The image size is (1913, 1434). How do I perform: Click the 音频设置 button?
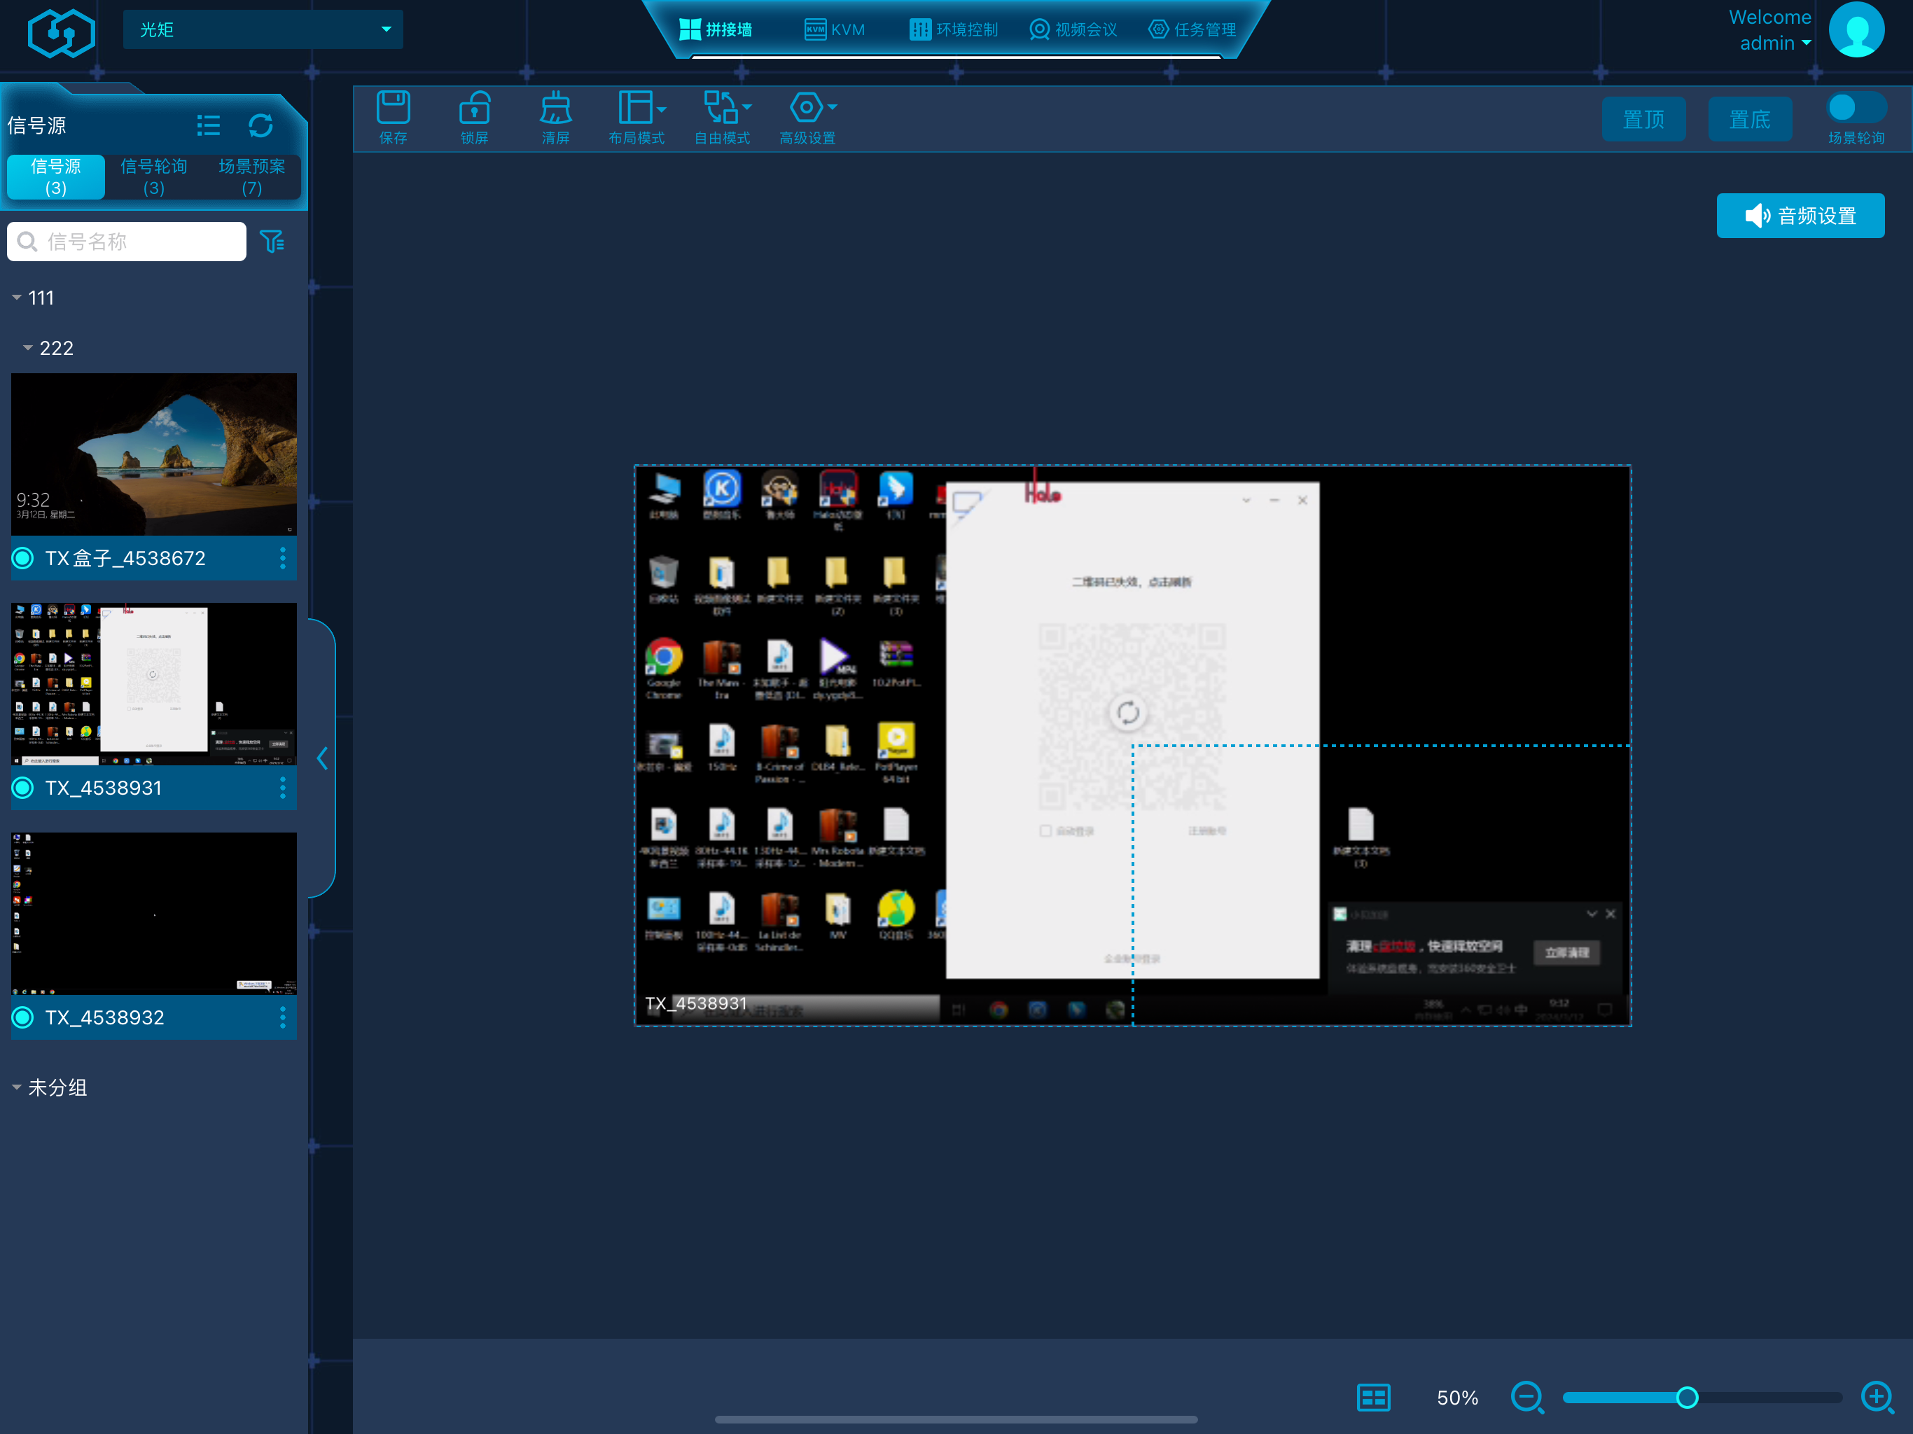[x=1800, y=216]
